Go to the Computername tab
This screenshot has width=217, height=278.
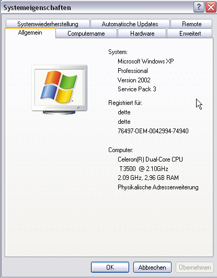[x=86, y=34]
